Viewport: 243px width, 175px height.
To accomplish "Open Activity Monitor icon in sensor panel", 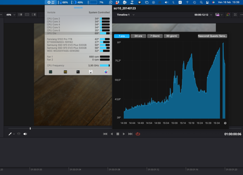I will click(51, 72).
